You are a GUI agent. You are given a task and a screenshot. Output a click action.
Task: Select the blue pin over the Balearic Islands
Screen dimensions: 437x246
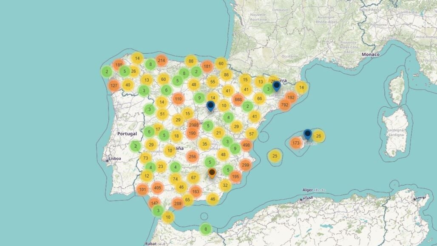[x=307, y=135]
